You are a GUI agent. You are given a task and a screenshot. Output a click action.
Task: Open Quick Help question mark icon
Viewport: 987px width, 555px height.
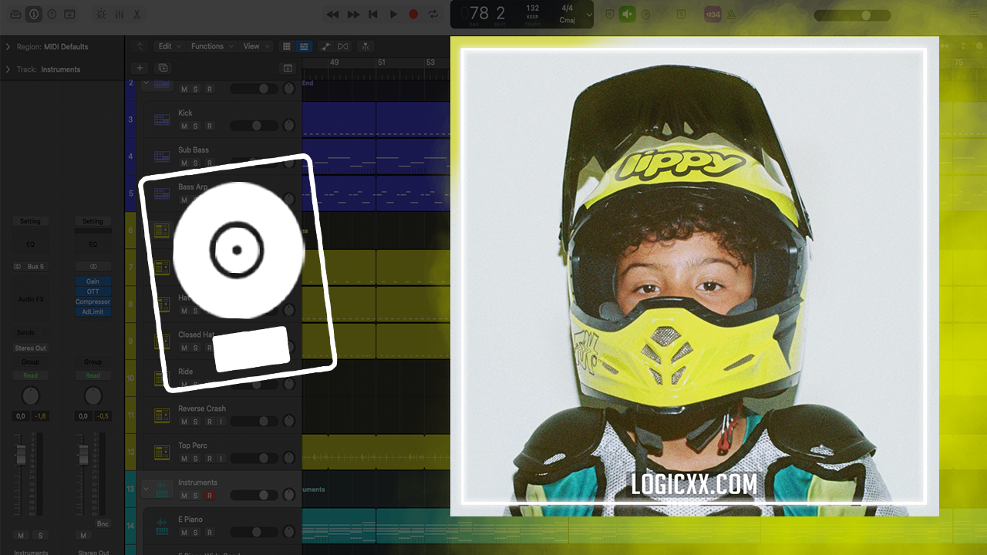[52, 14]
